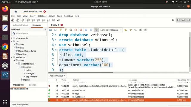Save the script using the floppy icon

56,30
